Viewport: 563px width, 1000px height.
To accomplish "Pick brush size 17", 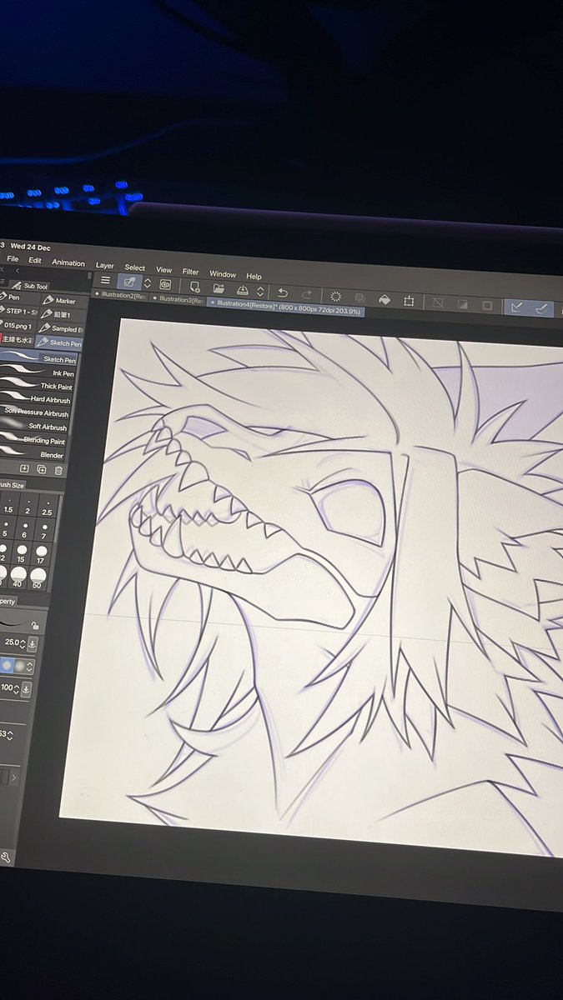I will pyautogui.click(x=41, y=555).
